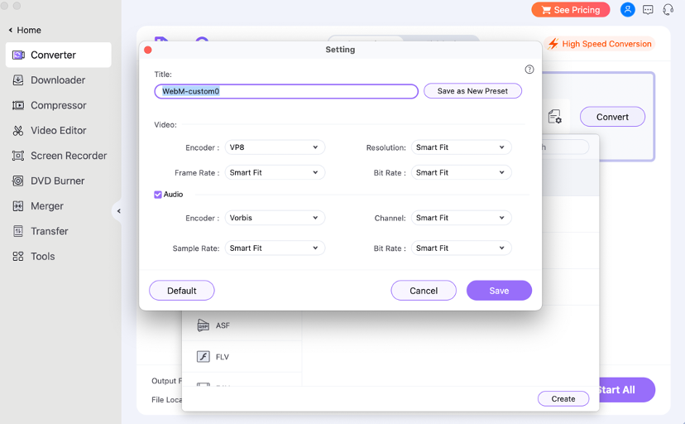Viewport: 685px width, 424px height.
Task: Click the help question mark icon
Action: click(529, 70)
